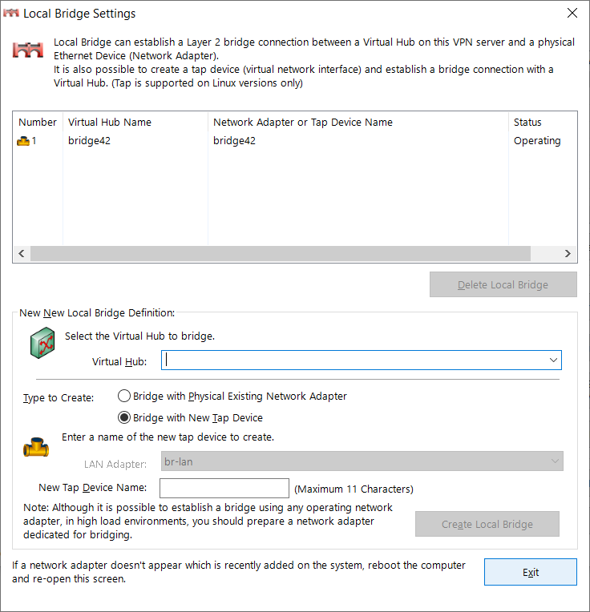590x612 pixels.
Task: Click the bridge icon in dialog header
Action: [27, 50]
